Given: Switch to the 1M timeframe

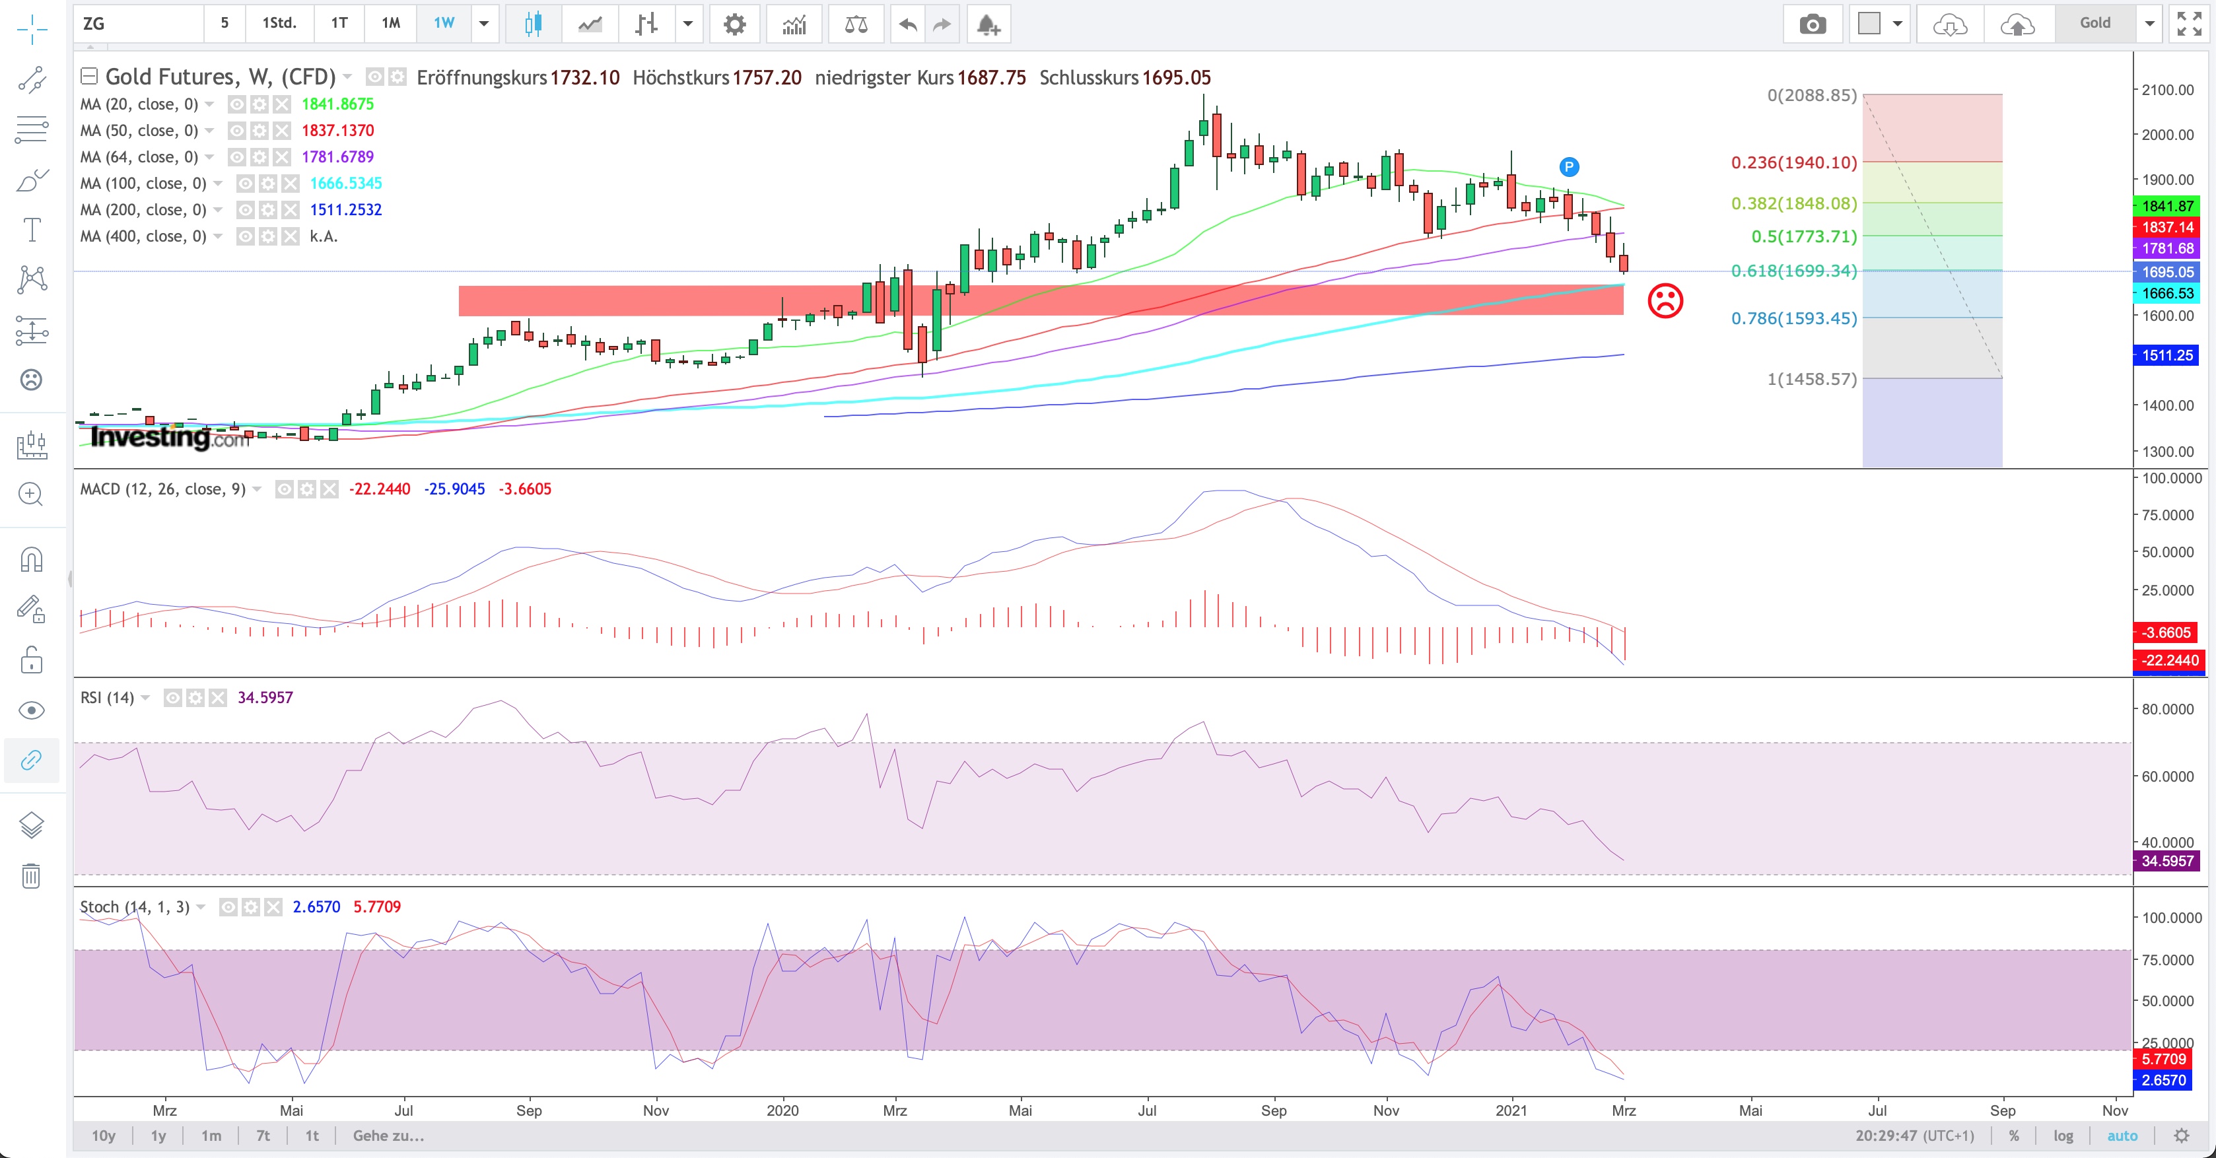Looking at the screenshot, I should (390, 23).
